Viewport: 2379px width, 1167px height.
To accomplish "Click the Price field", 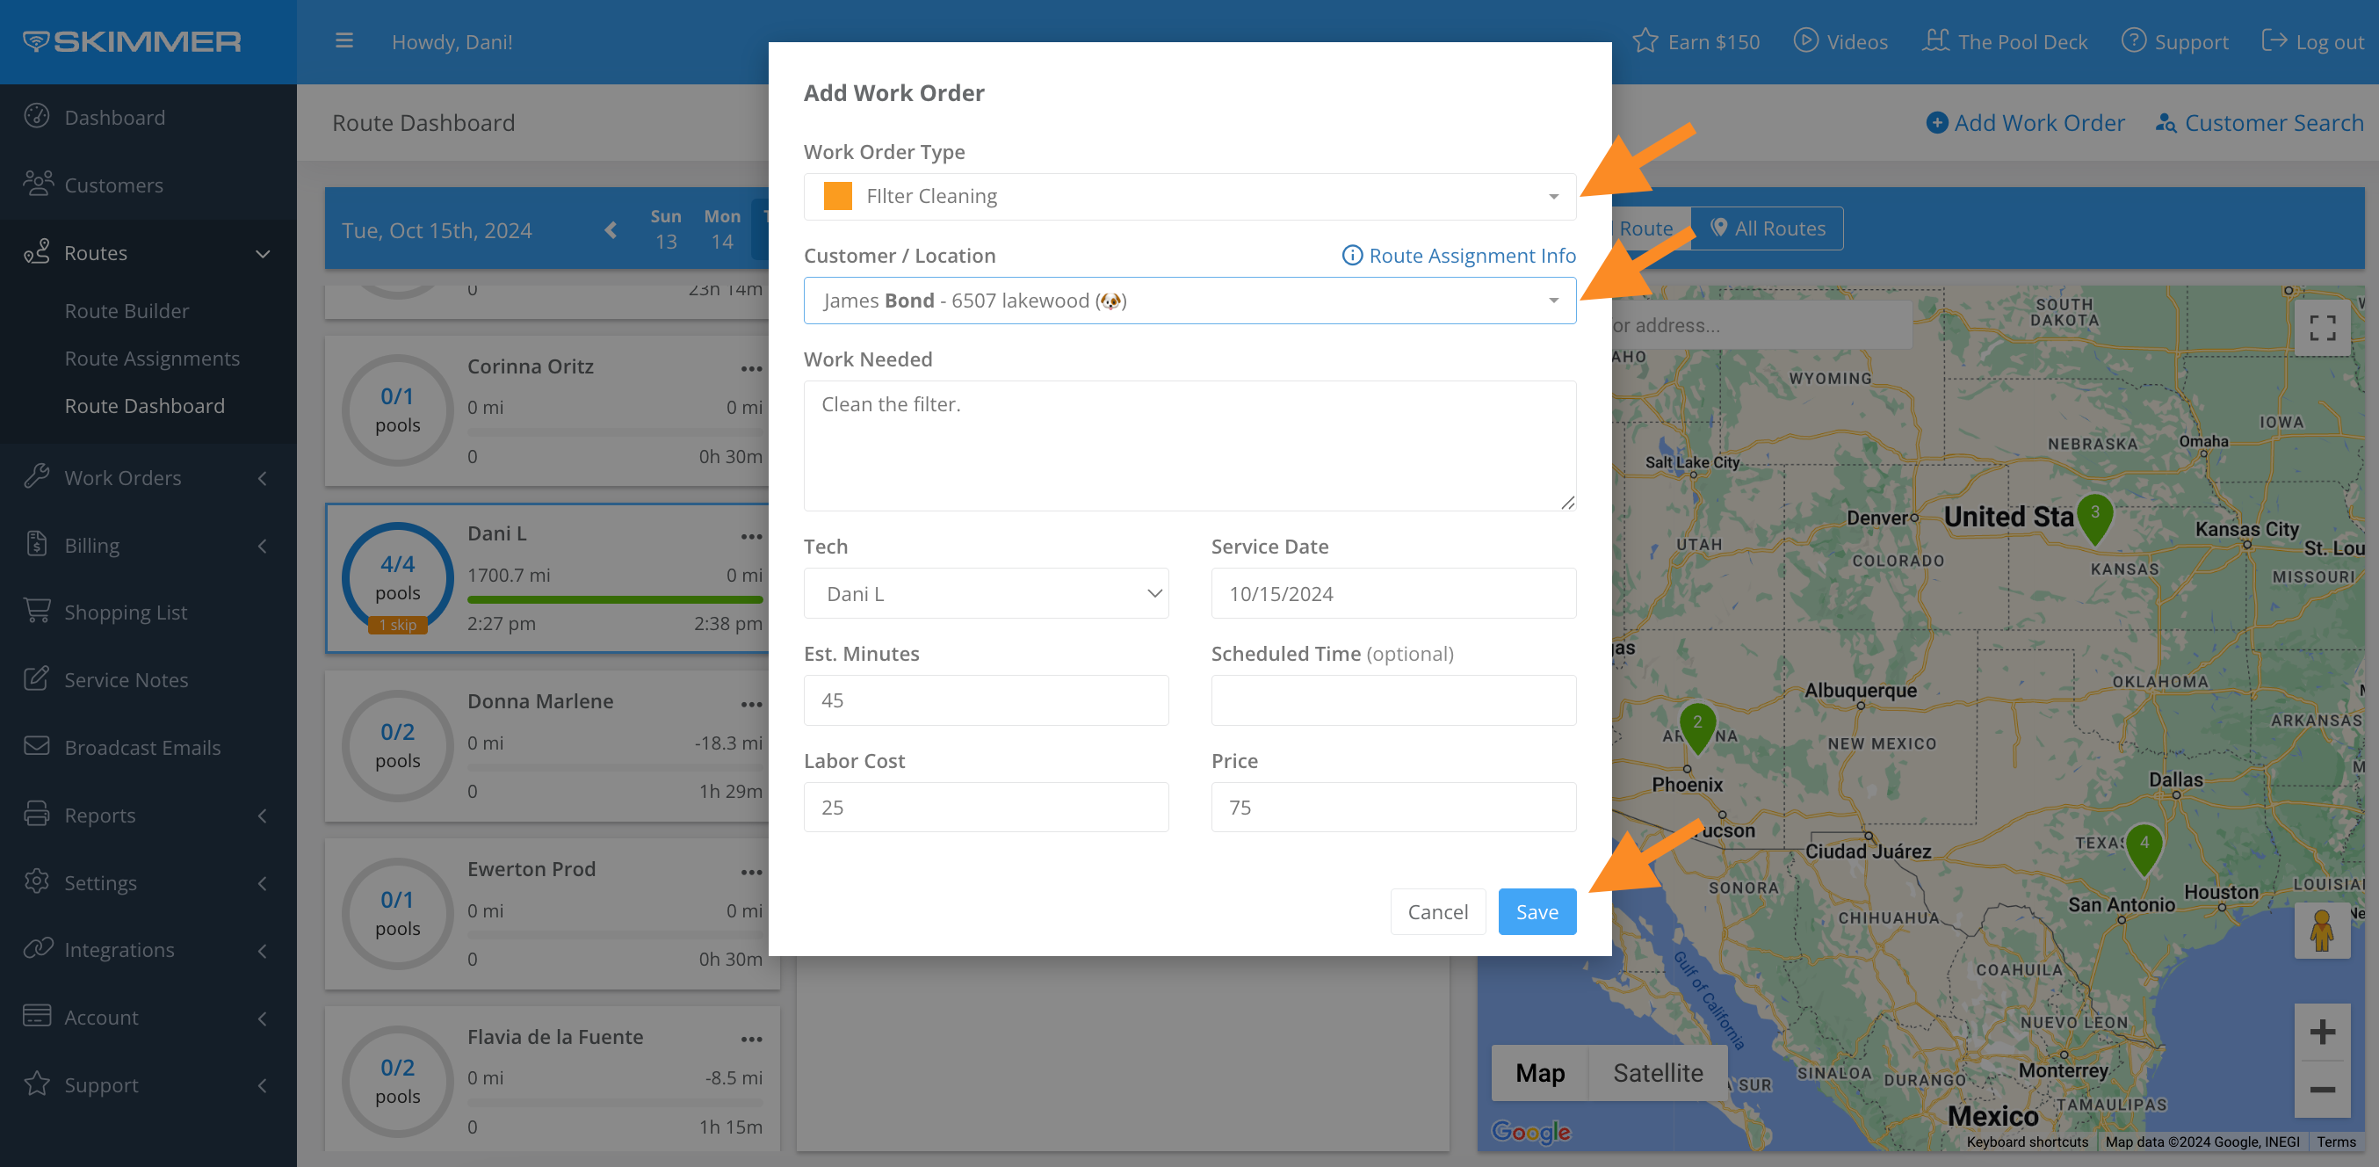I will pyautogui.click(x=1393, y=808).
